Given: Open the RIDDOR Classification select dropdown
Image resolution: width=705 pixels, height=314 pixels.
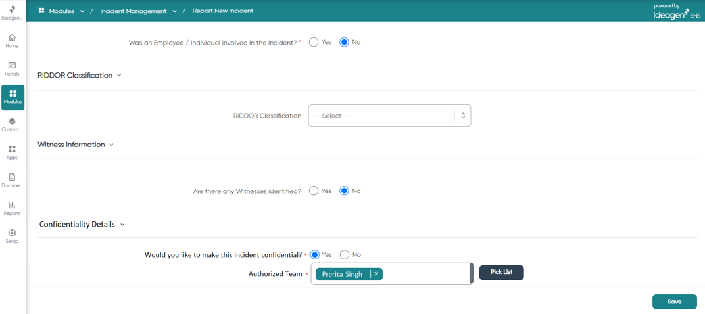Looking at the screenshot, I should pos(389,116).
